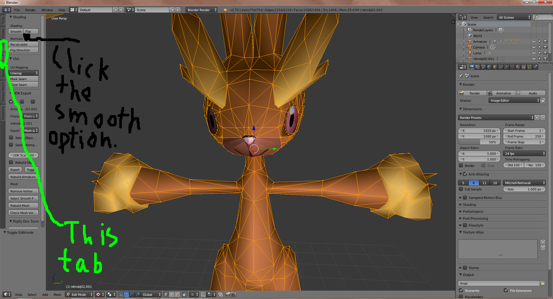
Task: Open the Render menu in top bar
Action: 30,10
